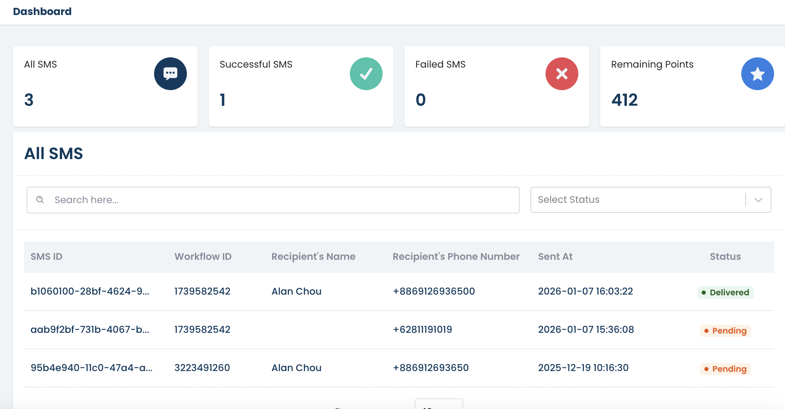The image size is (785, 409).
Task: Click the Failed SMS red X icon
Action: point(562,74)
